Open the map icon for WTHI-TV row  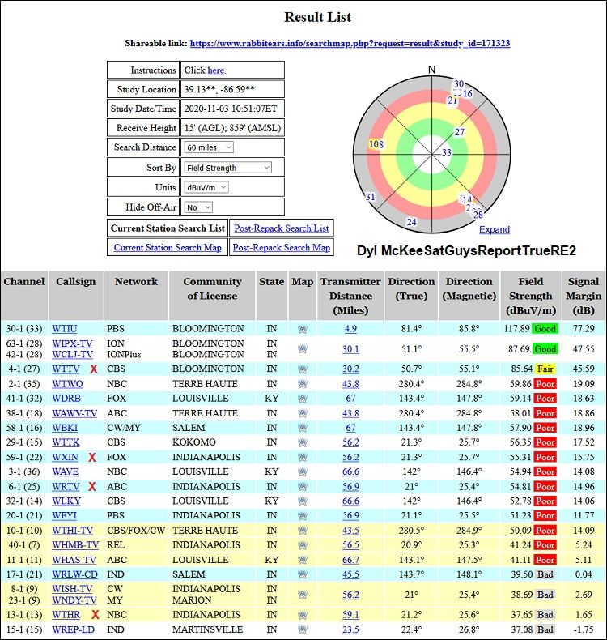302,531
